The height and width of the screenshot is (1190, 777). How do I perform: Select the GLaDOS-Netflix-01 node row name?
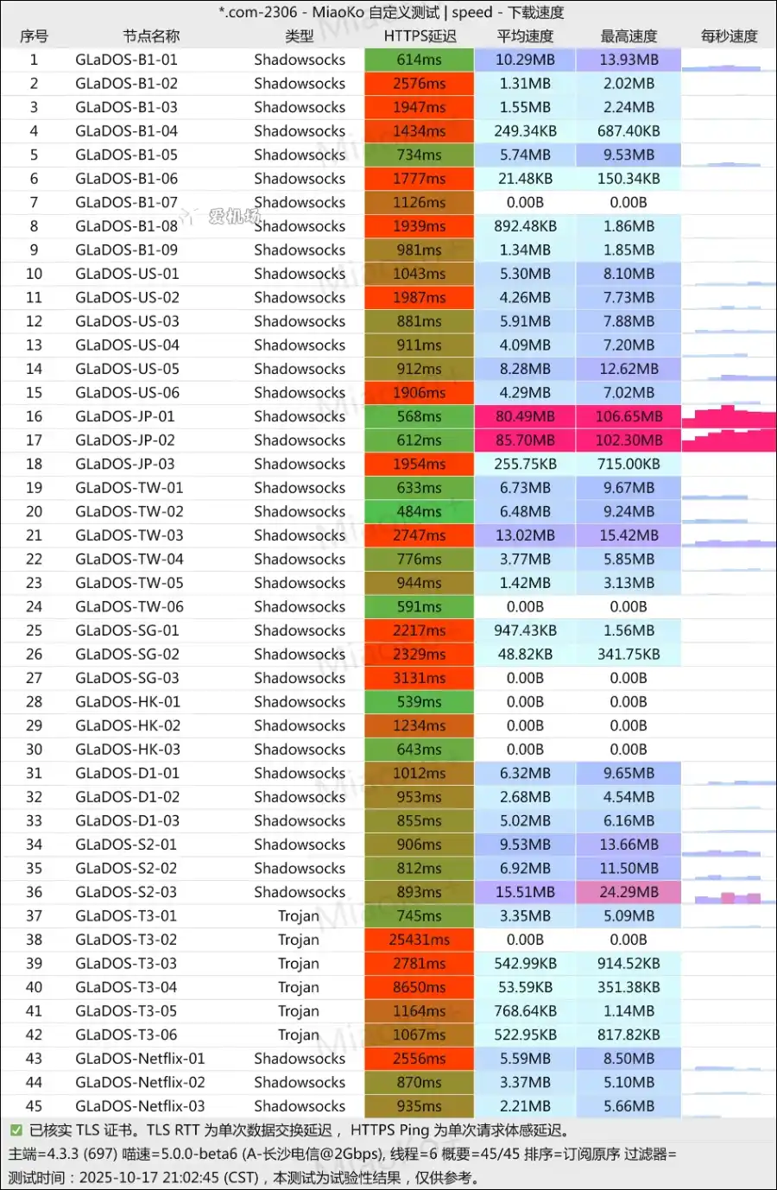[140, 1059]
